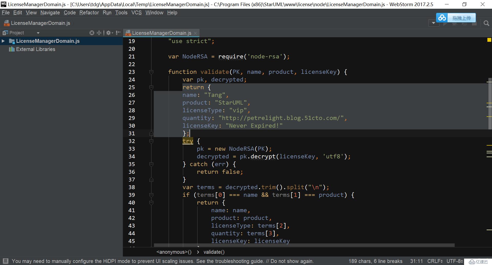The width and height of the screenshot is (492, 265).
Task: Click the "StarUML" product value
Action: [x=231, y=103]
